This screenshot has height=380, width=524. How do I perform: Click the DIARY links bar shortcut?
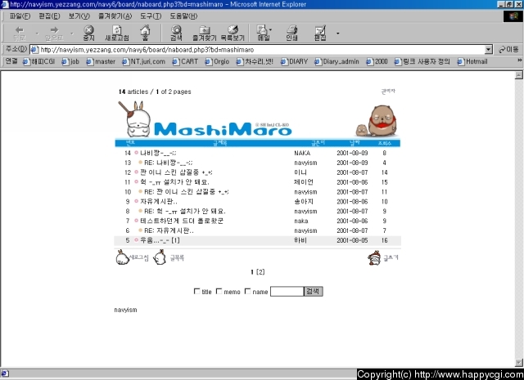click(295, 62)
